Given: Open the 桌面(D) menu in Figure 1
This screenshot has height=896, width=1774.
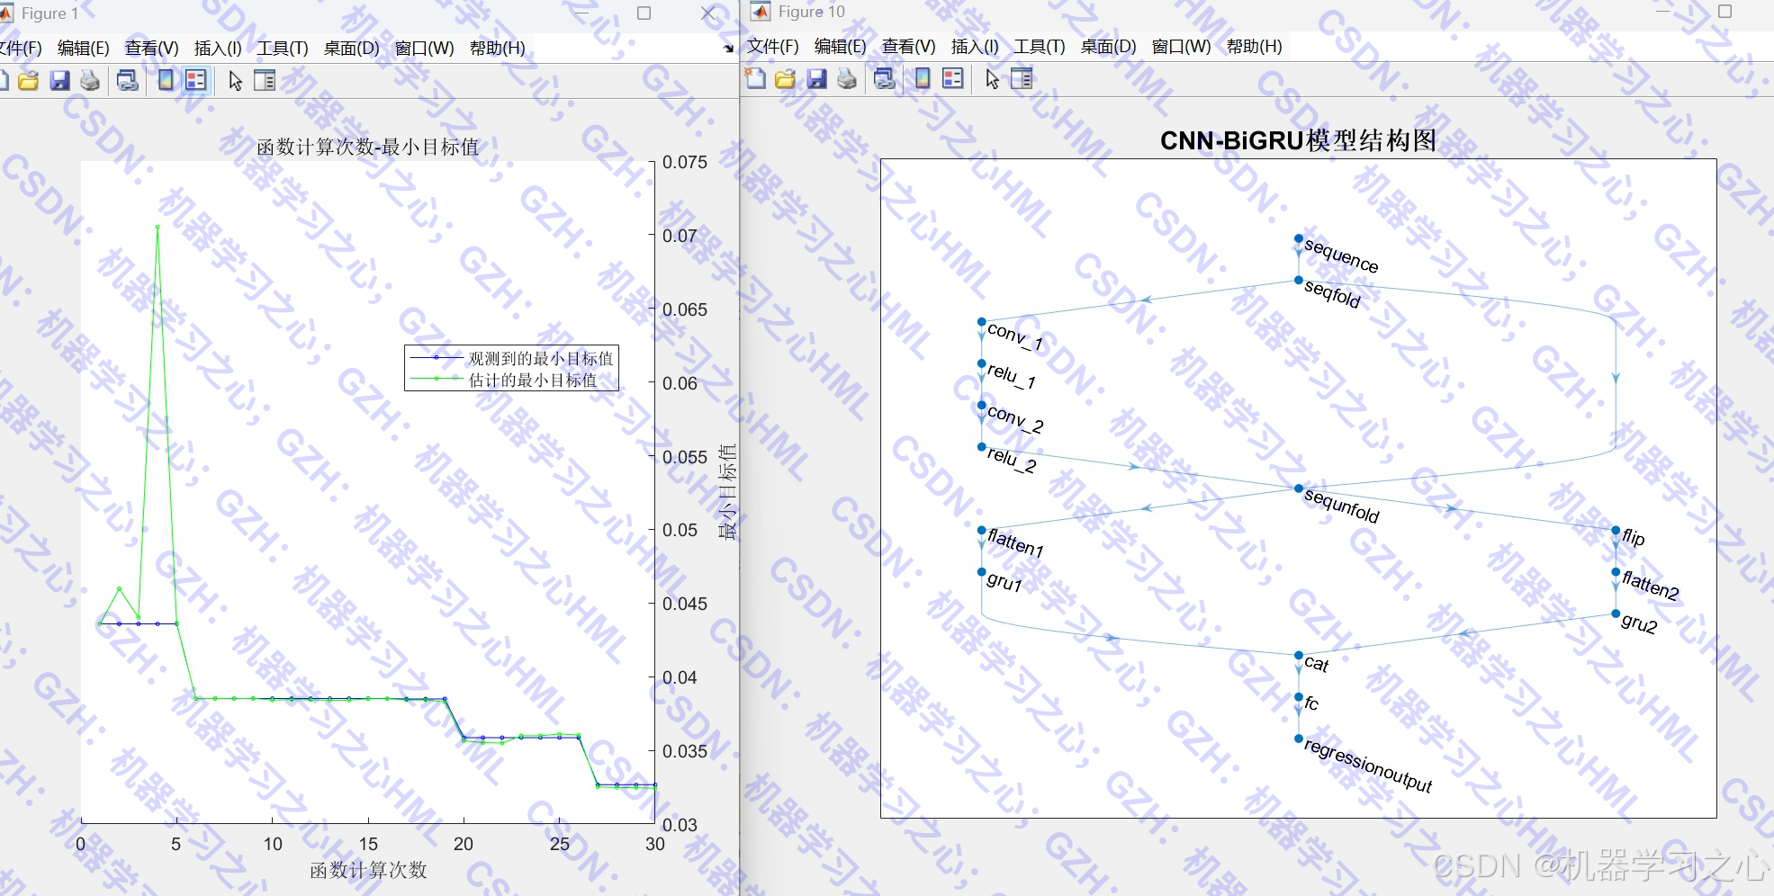Looking at the screenshot, I should [x=352, y=48].
